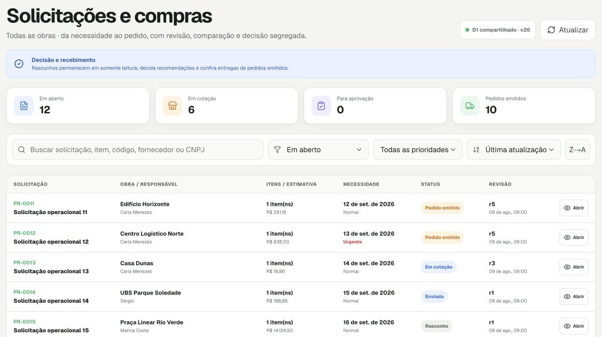The width and height of the screenshot is (602, 337).
Task: Click the Urgente priority label
Action: (x=352, y=242)
